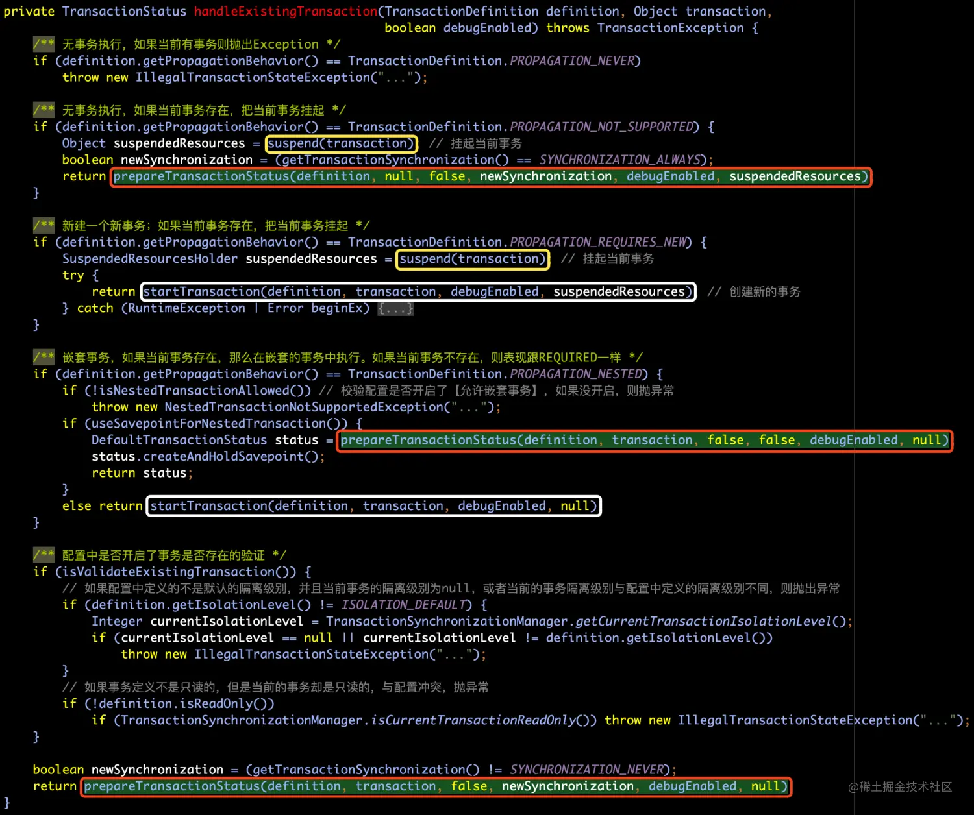Click the ISOLATION_DEFAULT constant

403,605
